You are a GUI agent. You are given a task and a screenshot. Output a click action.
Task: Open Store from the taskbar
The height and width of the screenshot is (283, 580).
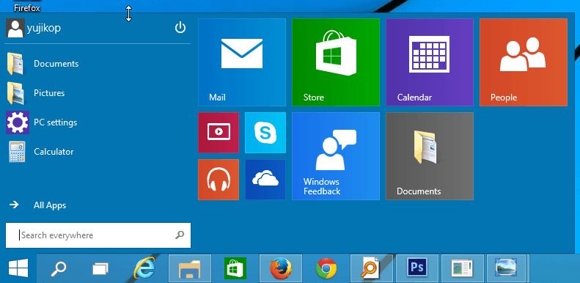[235, 268]
